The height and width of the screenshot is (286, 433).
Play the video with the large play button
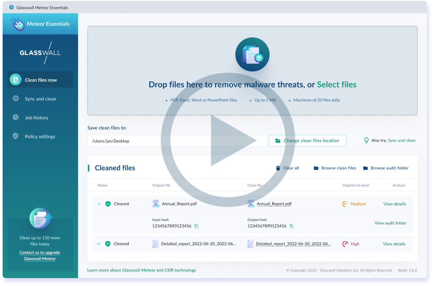[x=228, y=140]
